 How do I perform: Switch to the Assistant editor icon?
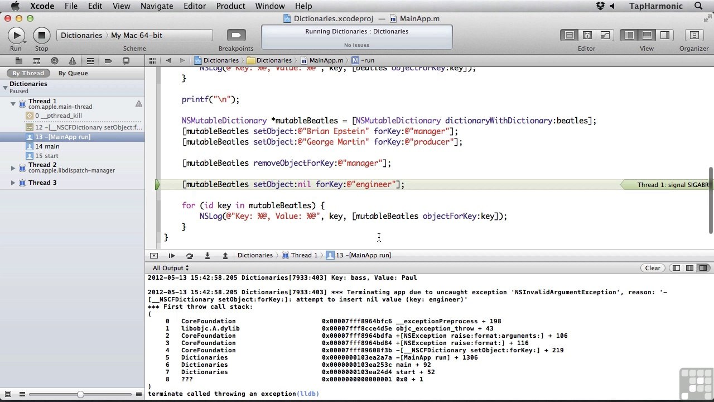[587, 35]
